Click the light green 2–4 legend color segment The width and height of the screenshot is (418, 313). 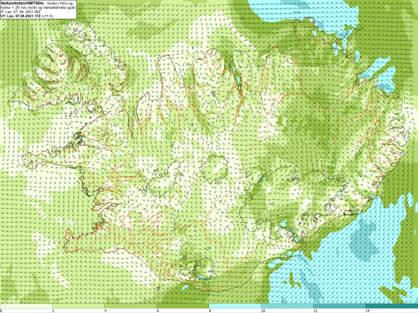coord(78,306)
